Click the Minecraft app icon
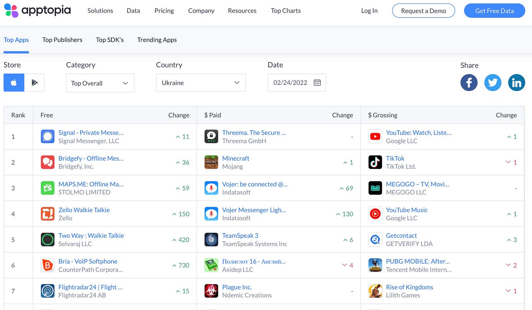 coord(211,162)
